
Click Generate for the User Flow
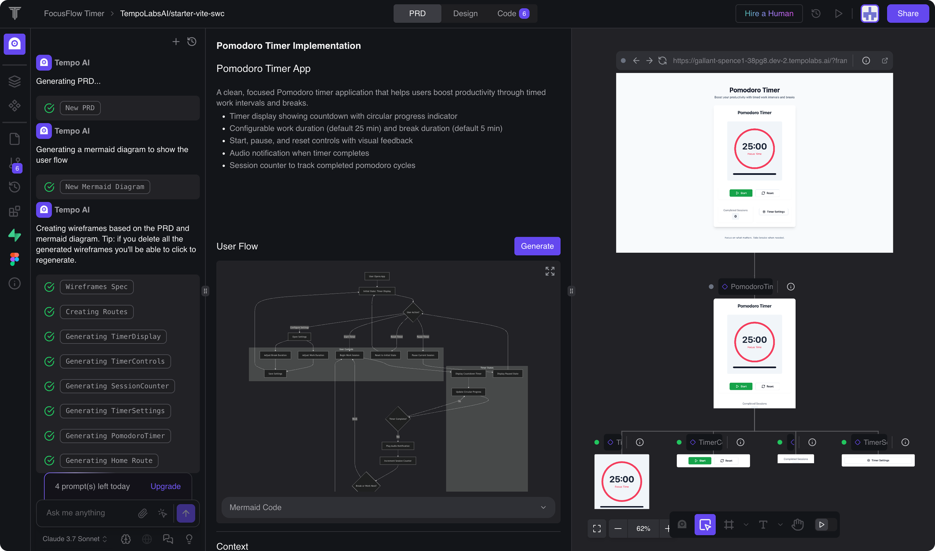click(x=537, y=246)
